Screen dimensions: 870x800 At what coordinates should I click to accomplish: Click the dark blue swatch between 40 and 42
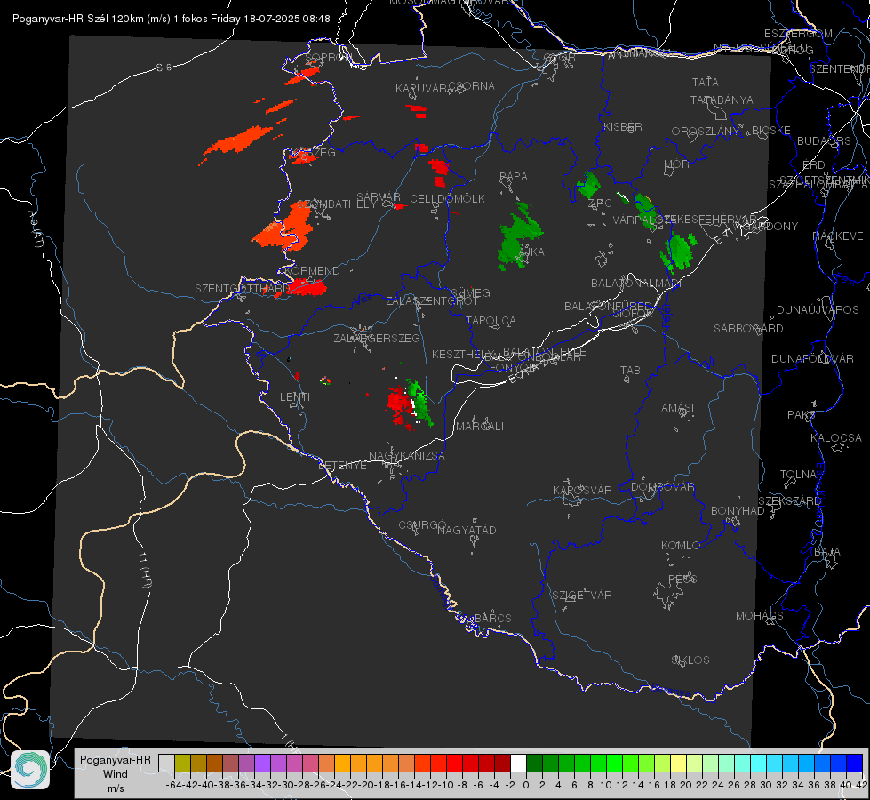tap(855, 763)
